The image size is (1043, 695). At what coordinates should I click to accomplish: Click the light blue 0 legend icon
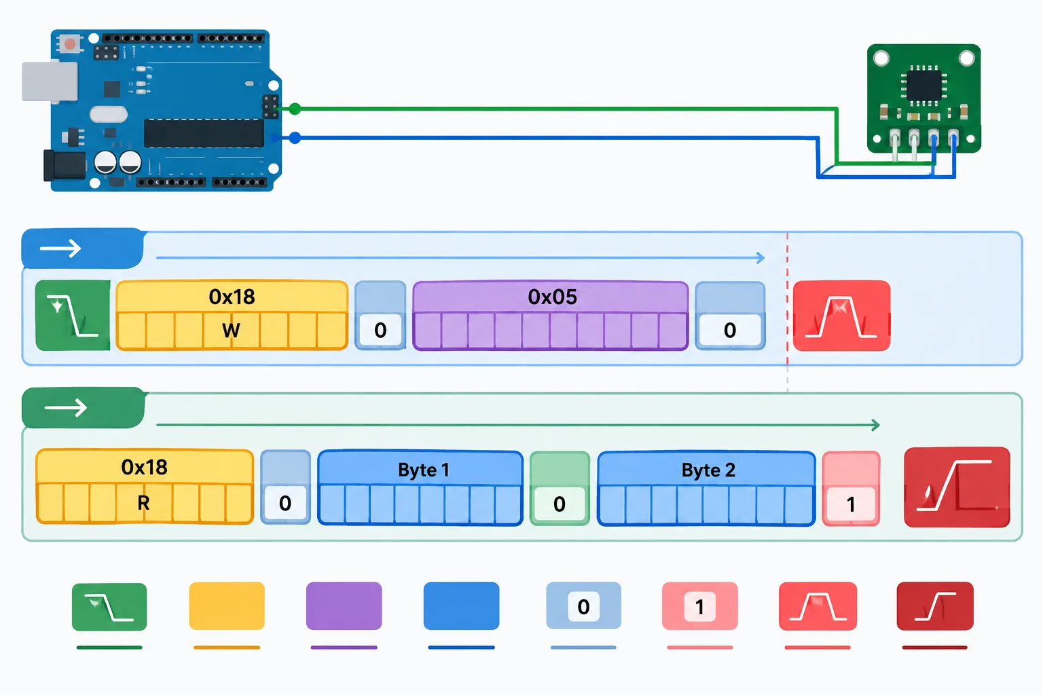583,606
